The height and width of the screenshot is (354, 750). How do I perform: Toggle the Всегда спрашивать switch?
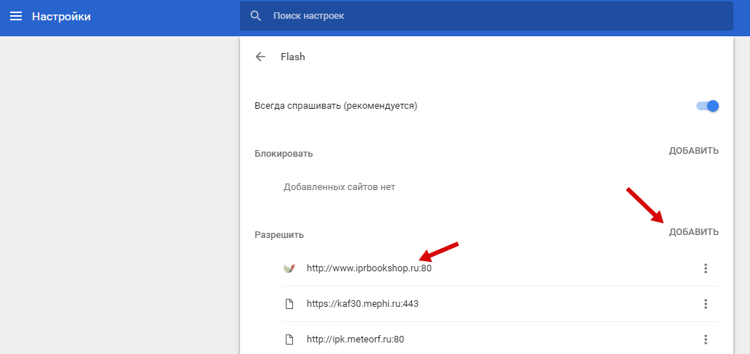pos(707,106)
